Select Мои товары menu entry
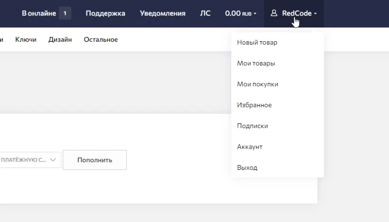 click(x=256, y=64)
